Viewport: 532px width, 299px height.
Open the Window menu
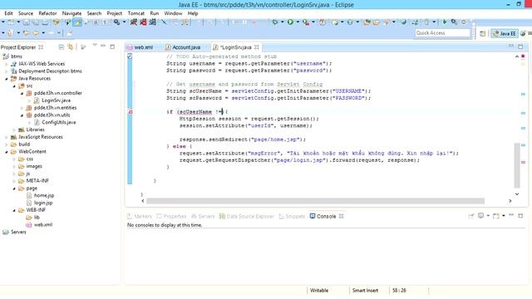point(173,13)
